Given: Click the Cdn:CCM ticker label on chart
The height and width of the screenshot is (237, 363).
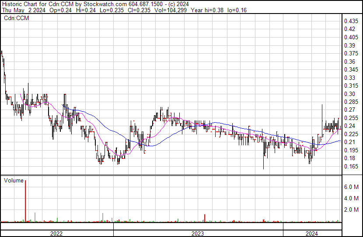Looking at the screenshot, I should pyautogui.click(x=17, y=18).
